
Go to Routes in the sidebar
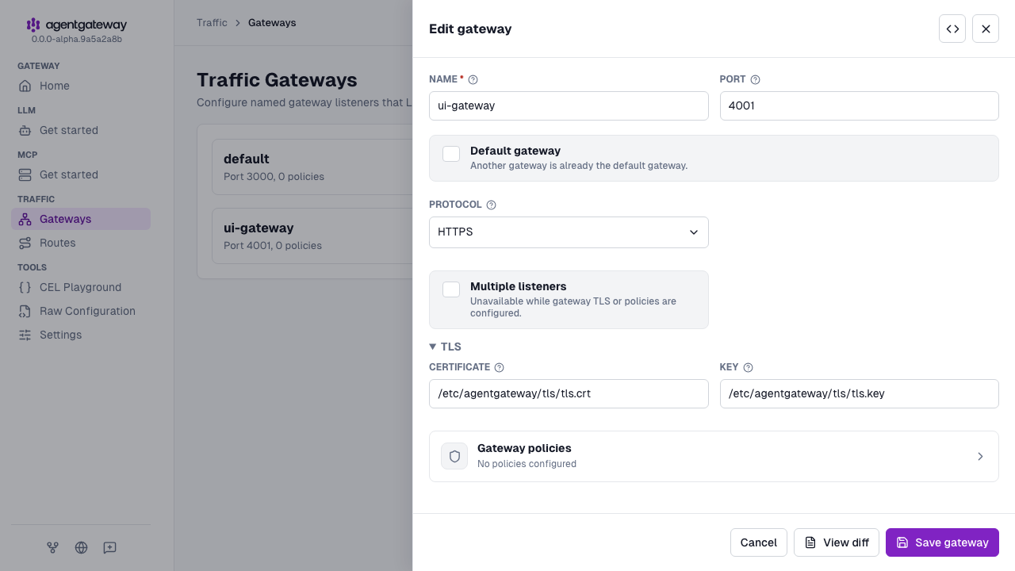[81, 243]
